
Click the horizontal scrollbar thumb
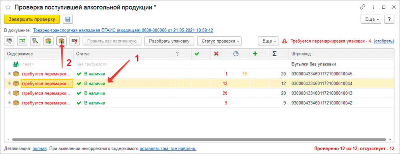tap(199, 140)
